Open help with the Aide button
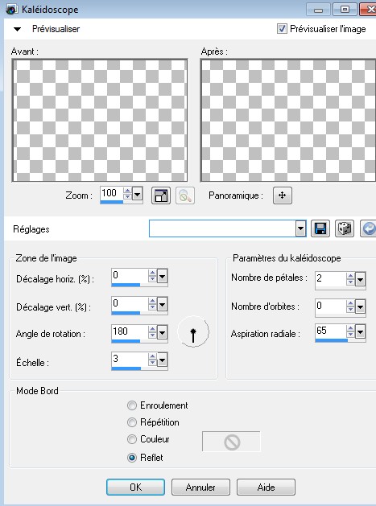376x506 pixels. point(266,487)
